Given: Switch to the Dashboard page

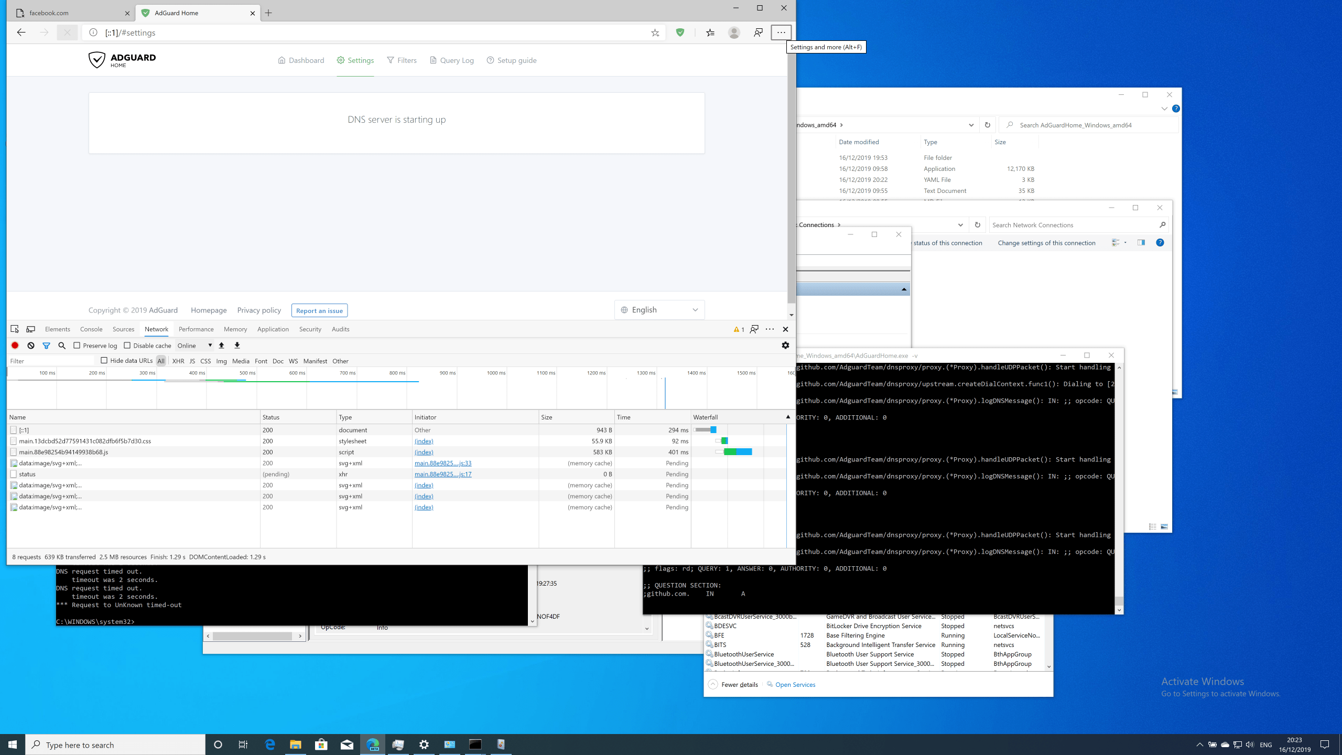Looking at the screenshot, I should pyautogui.click(x=301, y=60).
